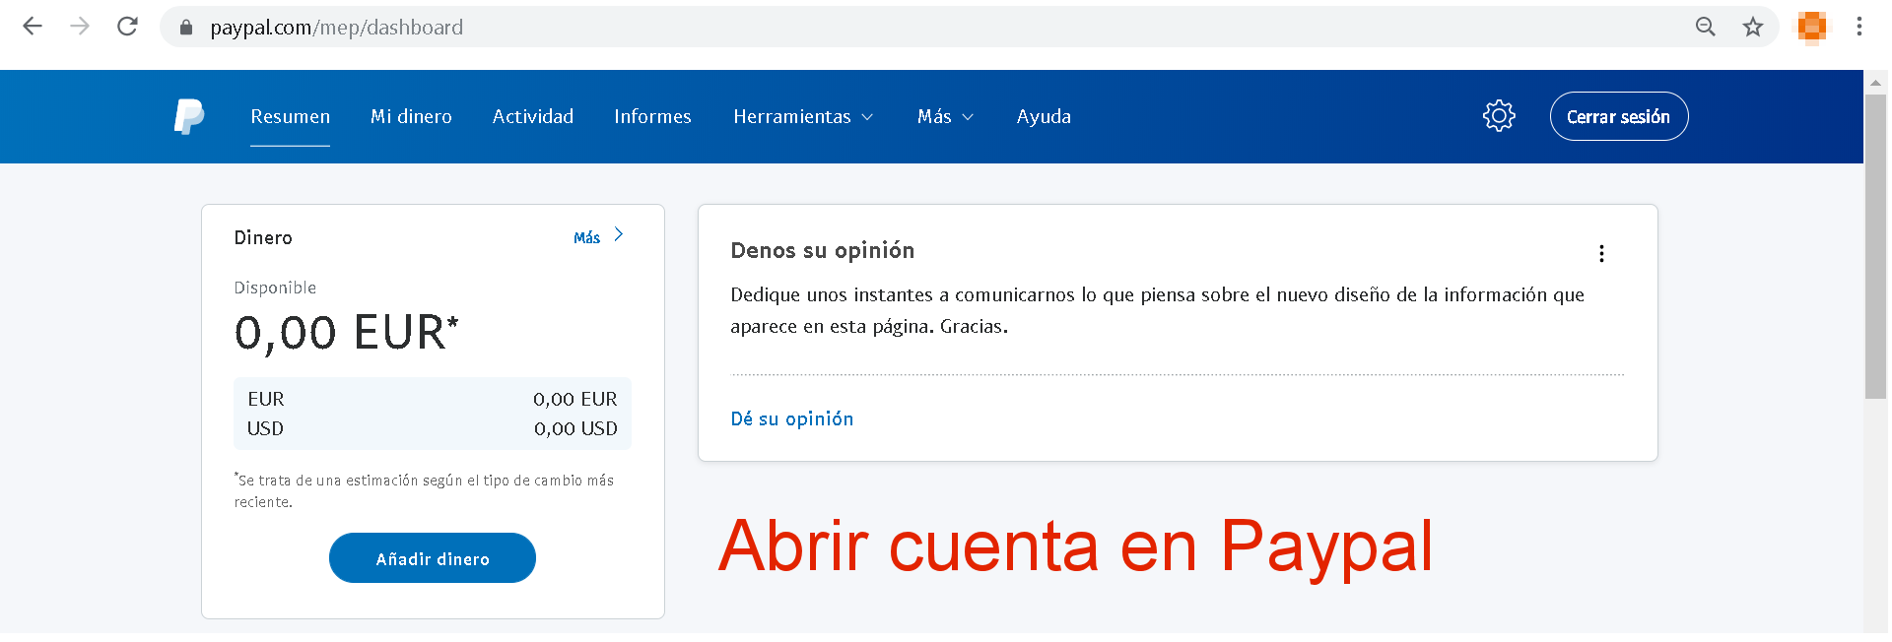Click the chevron next to Más in Dinero card
This screenshot has height=642, width=1892.
619,234
